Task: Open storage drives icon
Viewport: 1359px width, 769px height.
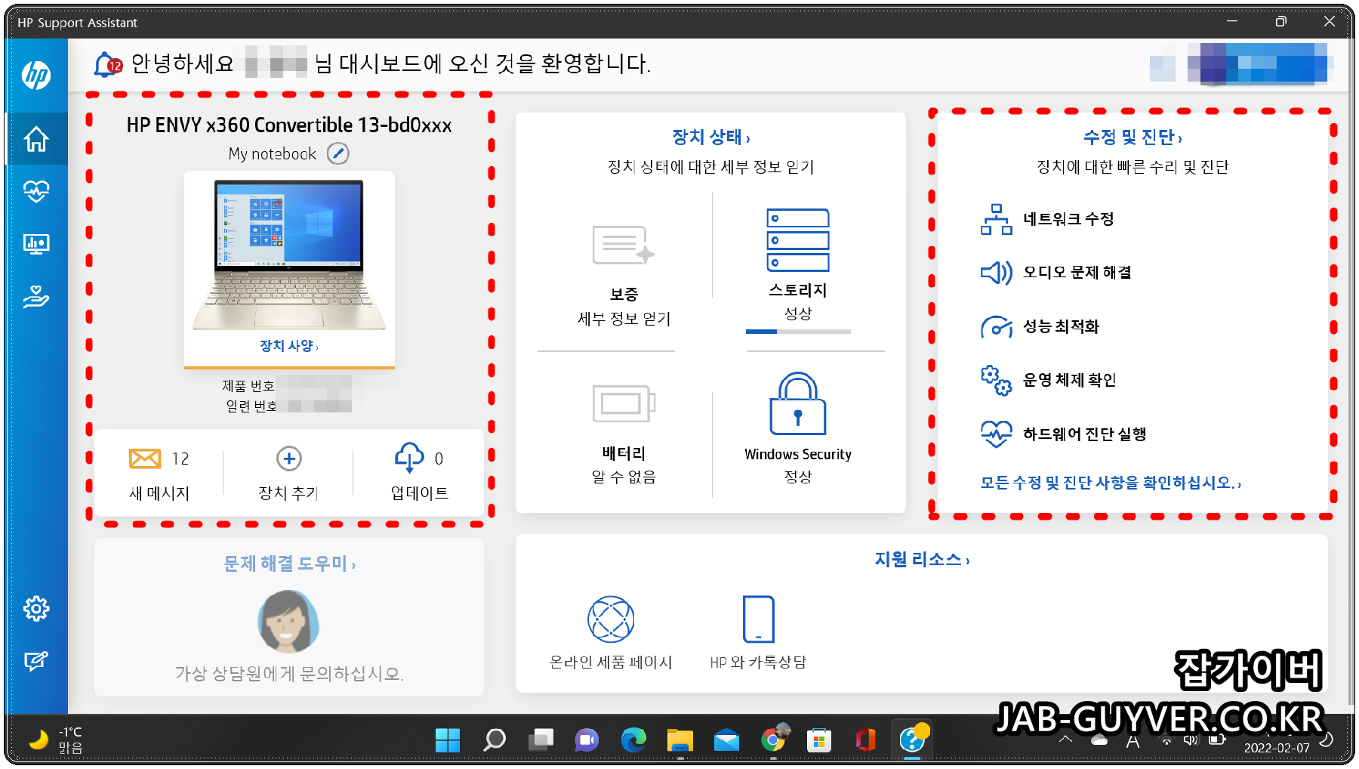Action: [x=798, y=240]
